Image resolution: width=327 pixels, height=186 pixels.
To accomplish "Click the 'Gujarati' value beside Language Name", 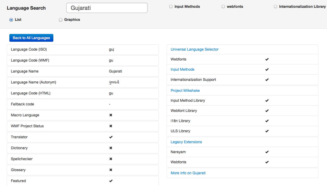I will tap(116, 71).
